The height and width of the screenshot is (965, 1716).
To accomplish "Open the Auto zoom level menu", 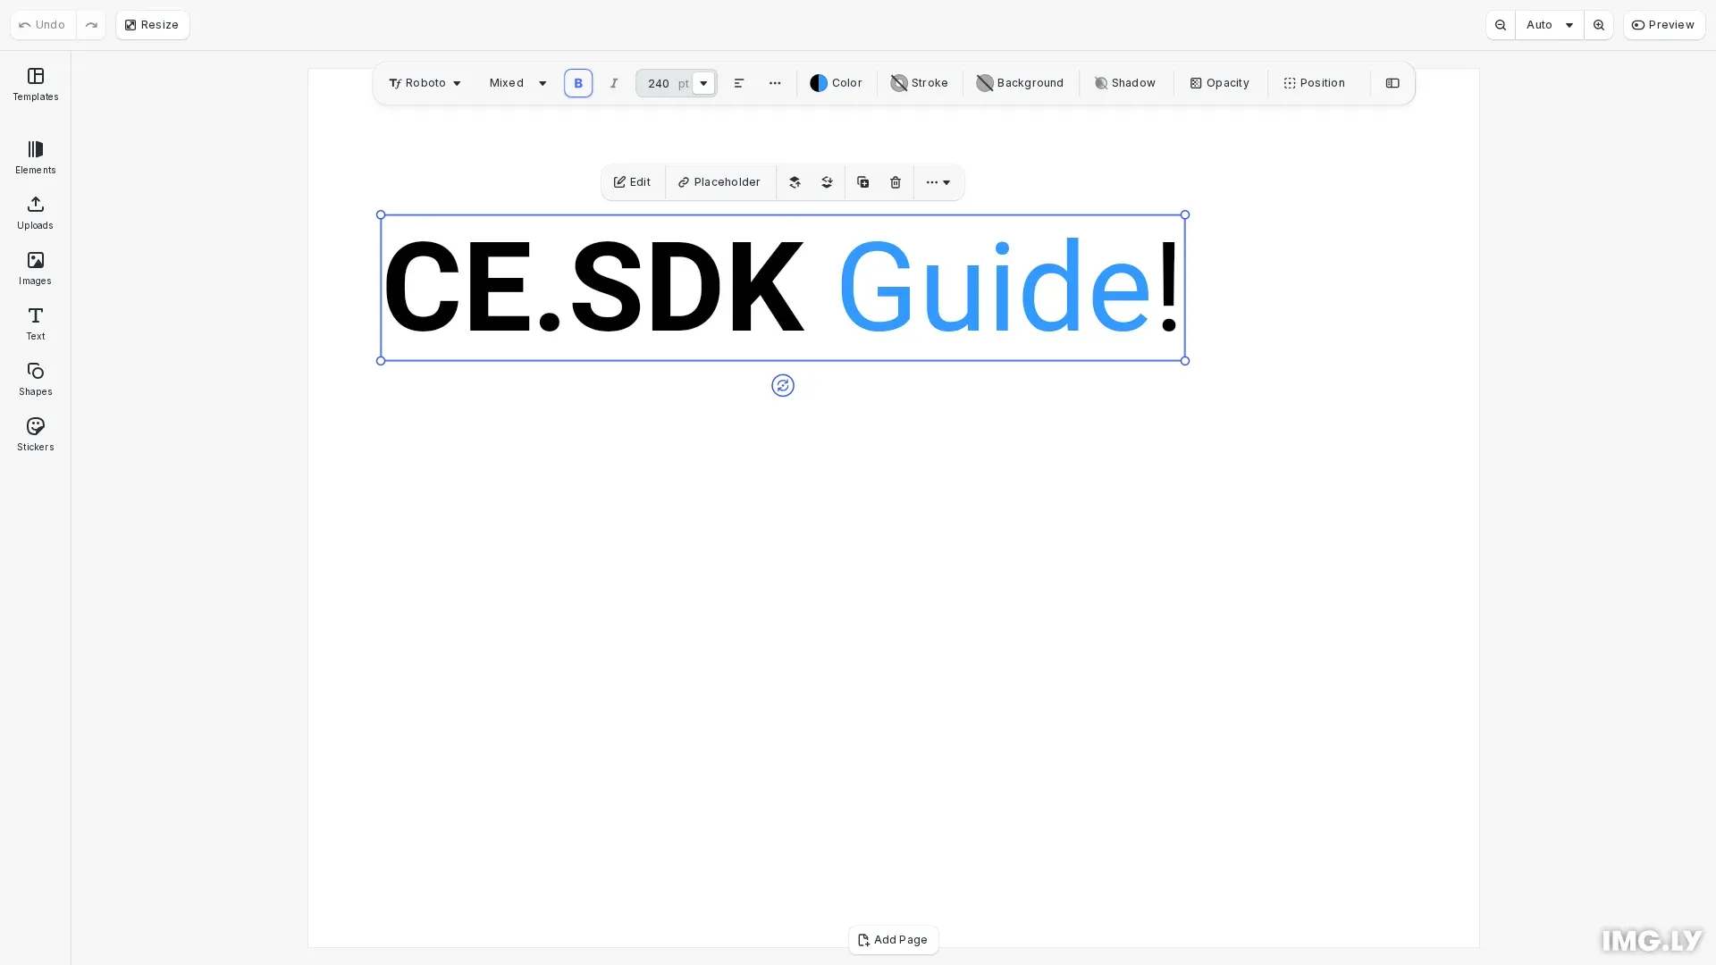I will click(1548, 24).
